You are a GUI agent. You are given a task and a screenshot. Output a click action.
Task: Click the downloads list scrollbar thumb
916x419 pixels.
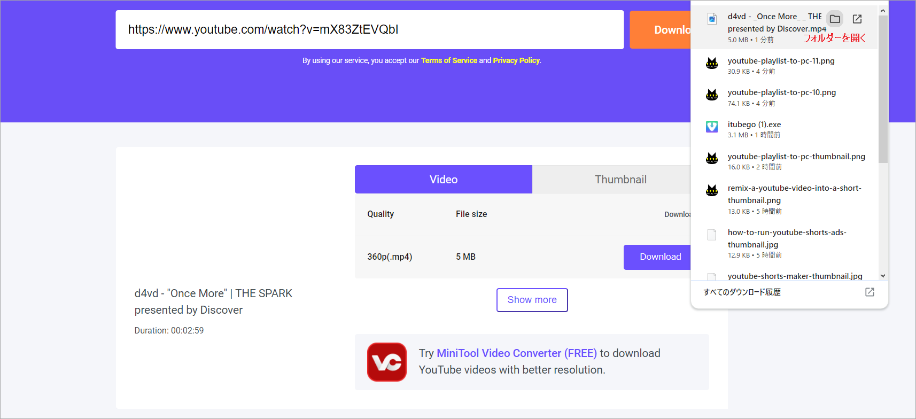click(x=883, y=89)
